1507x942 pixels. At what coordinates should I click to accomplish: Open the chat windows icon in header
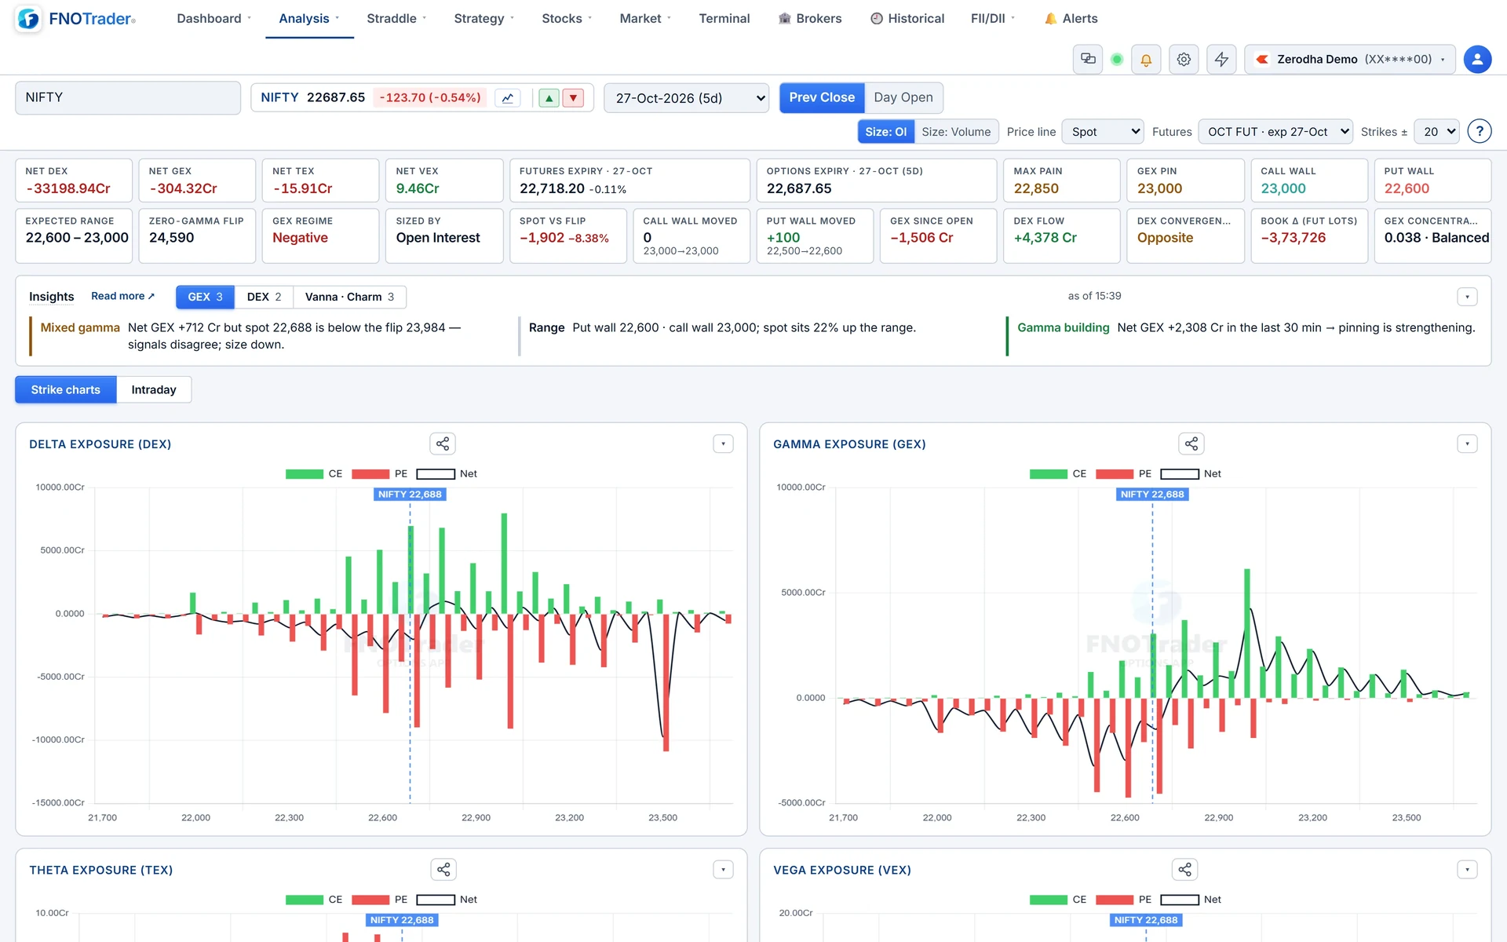tap(1088, 59)
